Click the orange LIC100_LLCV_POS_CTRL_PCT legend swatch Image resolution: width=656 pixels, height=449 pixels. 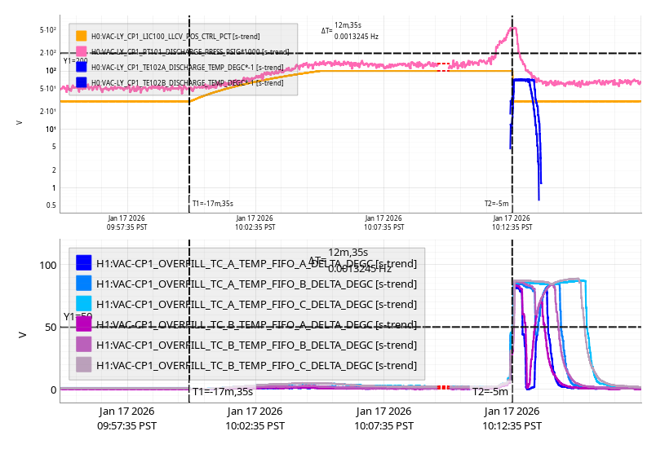click(82, 36)
